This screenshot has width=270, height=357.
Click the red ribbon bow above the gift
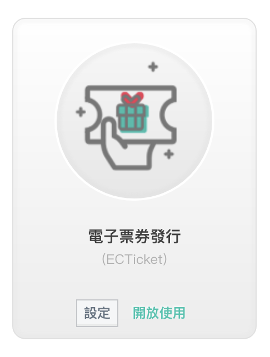pyautogui.click(x=132, y=98)
